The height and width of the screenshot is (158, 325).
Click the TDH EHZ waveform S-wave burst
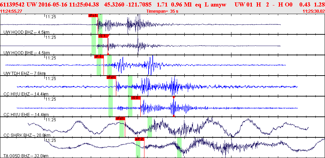(x=150, y=65)
